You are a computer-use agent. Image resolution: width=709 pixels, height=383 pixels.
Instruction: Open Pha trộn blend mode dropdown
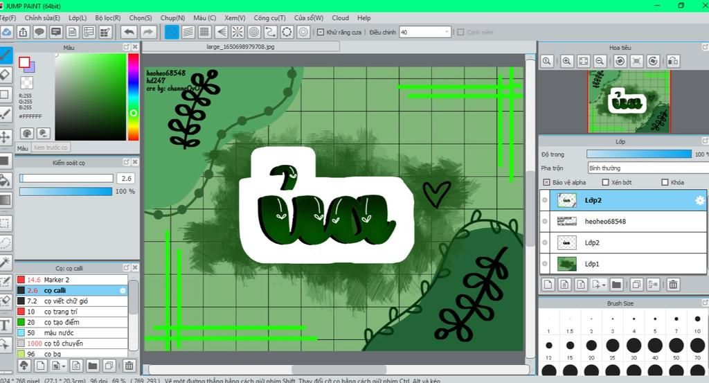pyautogui.click(x=647, y=168)
